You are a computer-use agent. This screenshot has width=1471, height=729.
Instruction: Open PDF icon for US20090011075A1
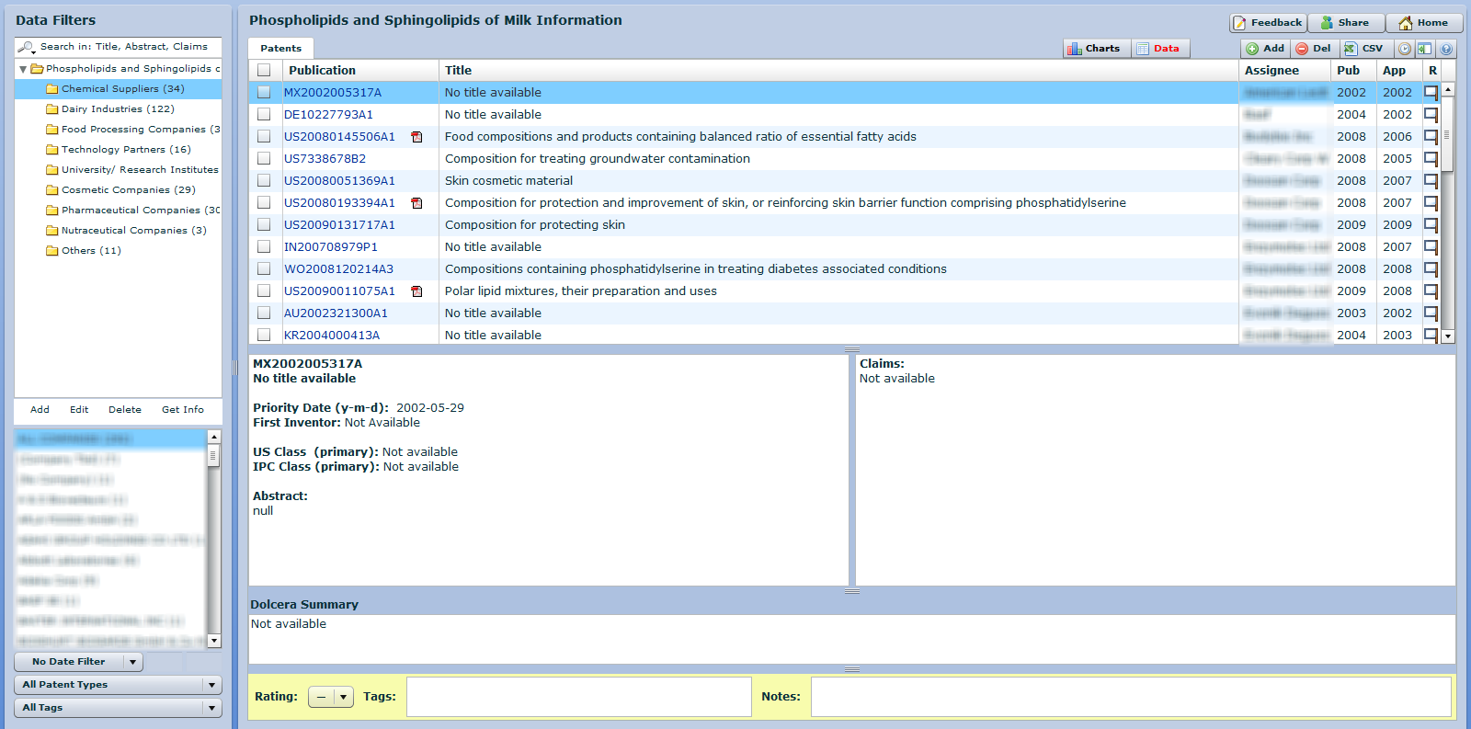point(416,291)
